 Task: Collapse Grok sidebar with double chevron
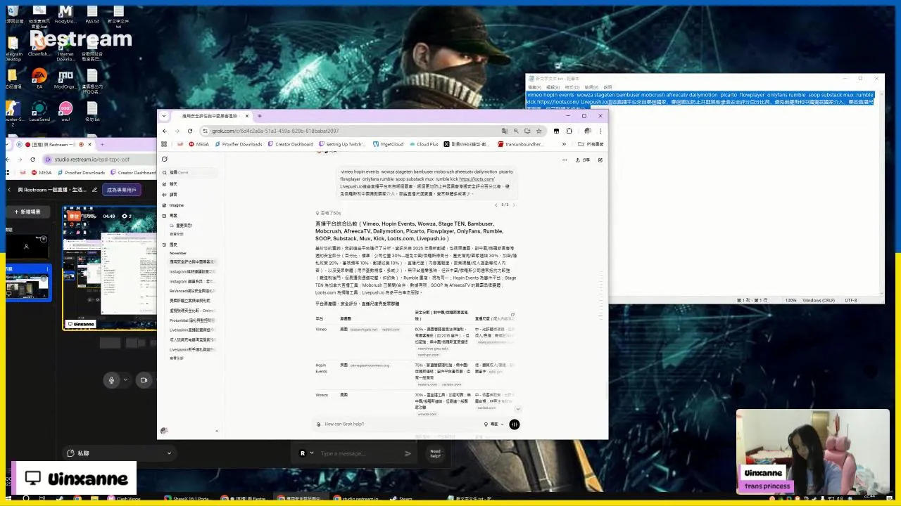pos(217,431)
